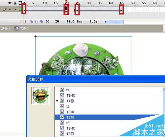The height and width of the screenshot is (137, 165).
Task: Click the movie clip icon beside T1MC
Action: [x=62, y=95]
